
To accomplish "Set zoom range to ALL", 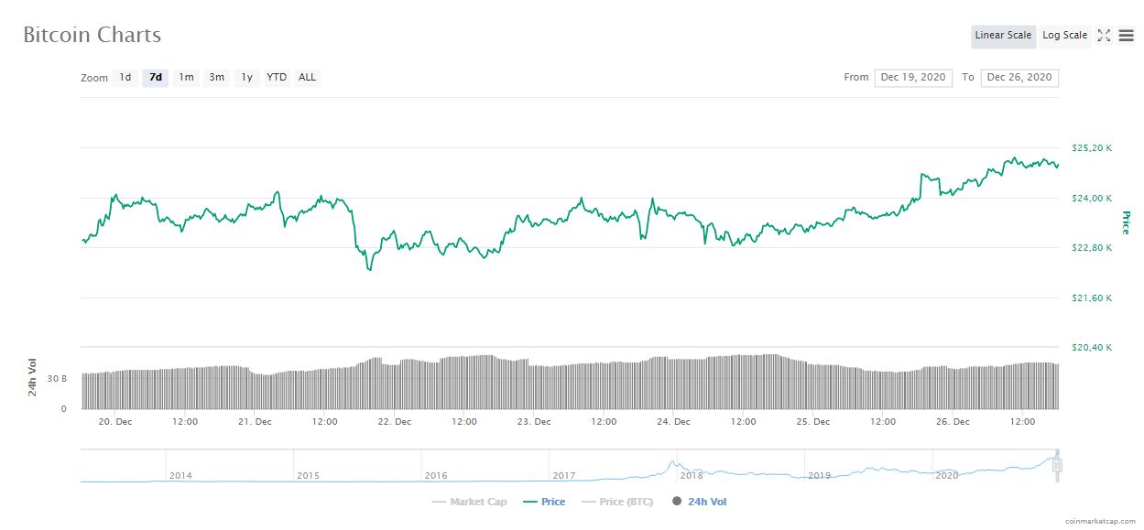I will 308,78.
